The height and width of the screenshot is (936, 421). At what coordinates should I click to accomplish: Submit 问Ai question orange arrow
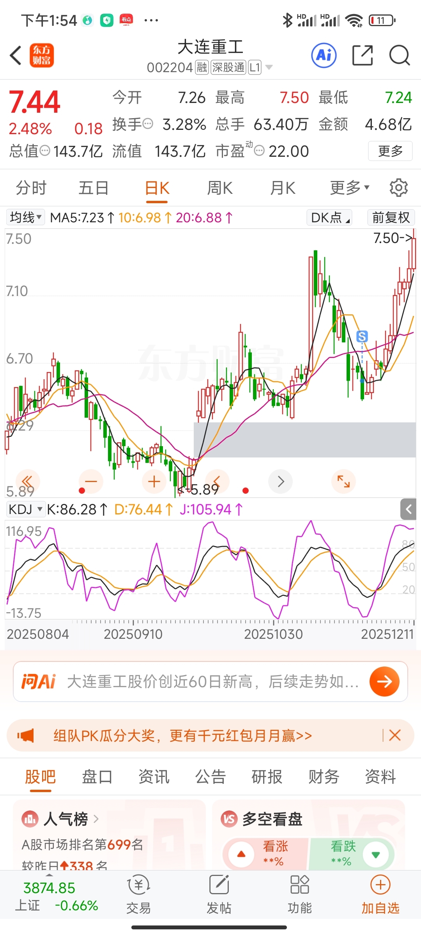click(384, 681)
